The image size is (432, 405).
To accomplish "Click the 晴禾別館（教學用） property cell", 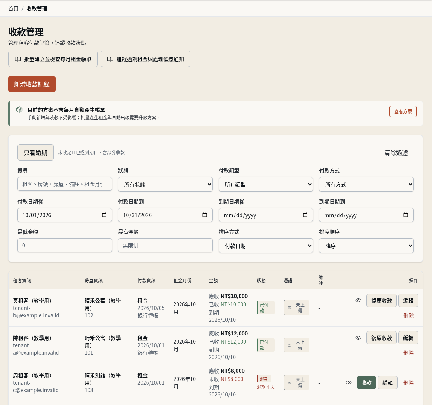I will coord(103,379).
